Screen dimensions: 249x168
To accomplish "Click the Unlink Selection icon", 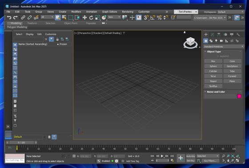I will [x=29, y=17].
